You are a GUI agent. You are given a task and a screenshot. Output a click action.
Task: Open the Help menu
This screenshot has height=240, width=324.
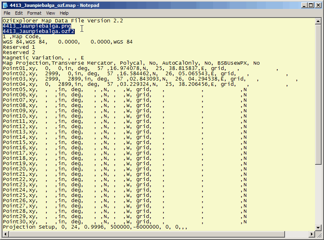tap(64, 13)
